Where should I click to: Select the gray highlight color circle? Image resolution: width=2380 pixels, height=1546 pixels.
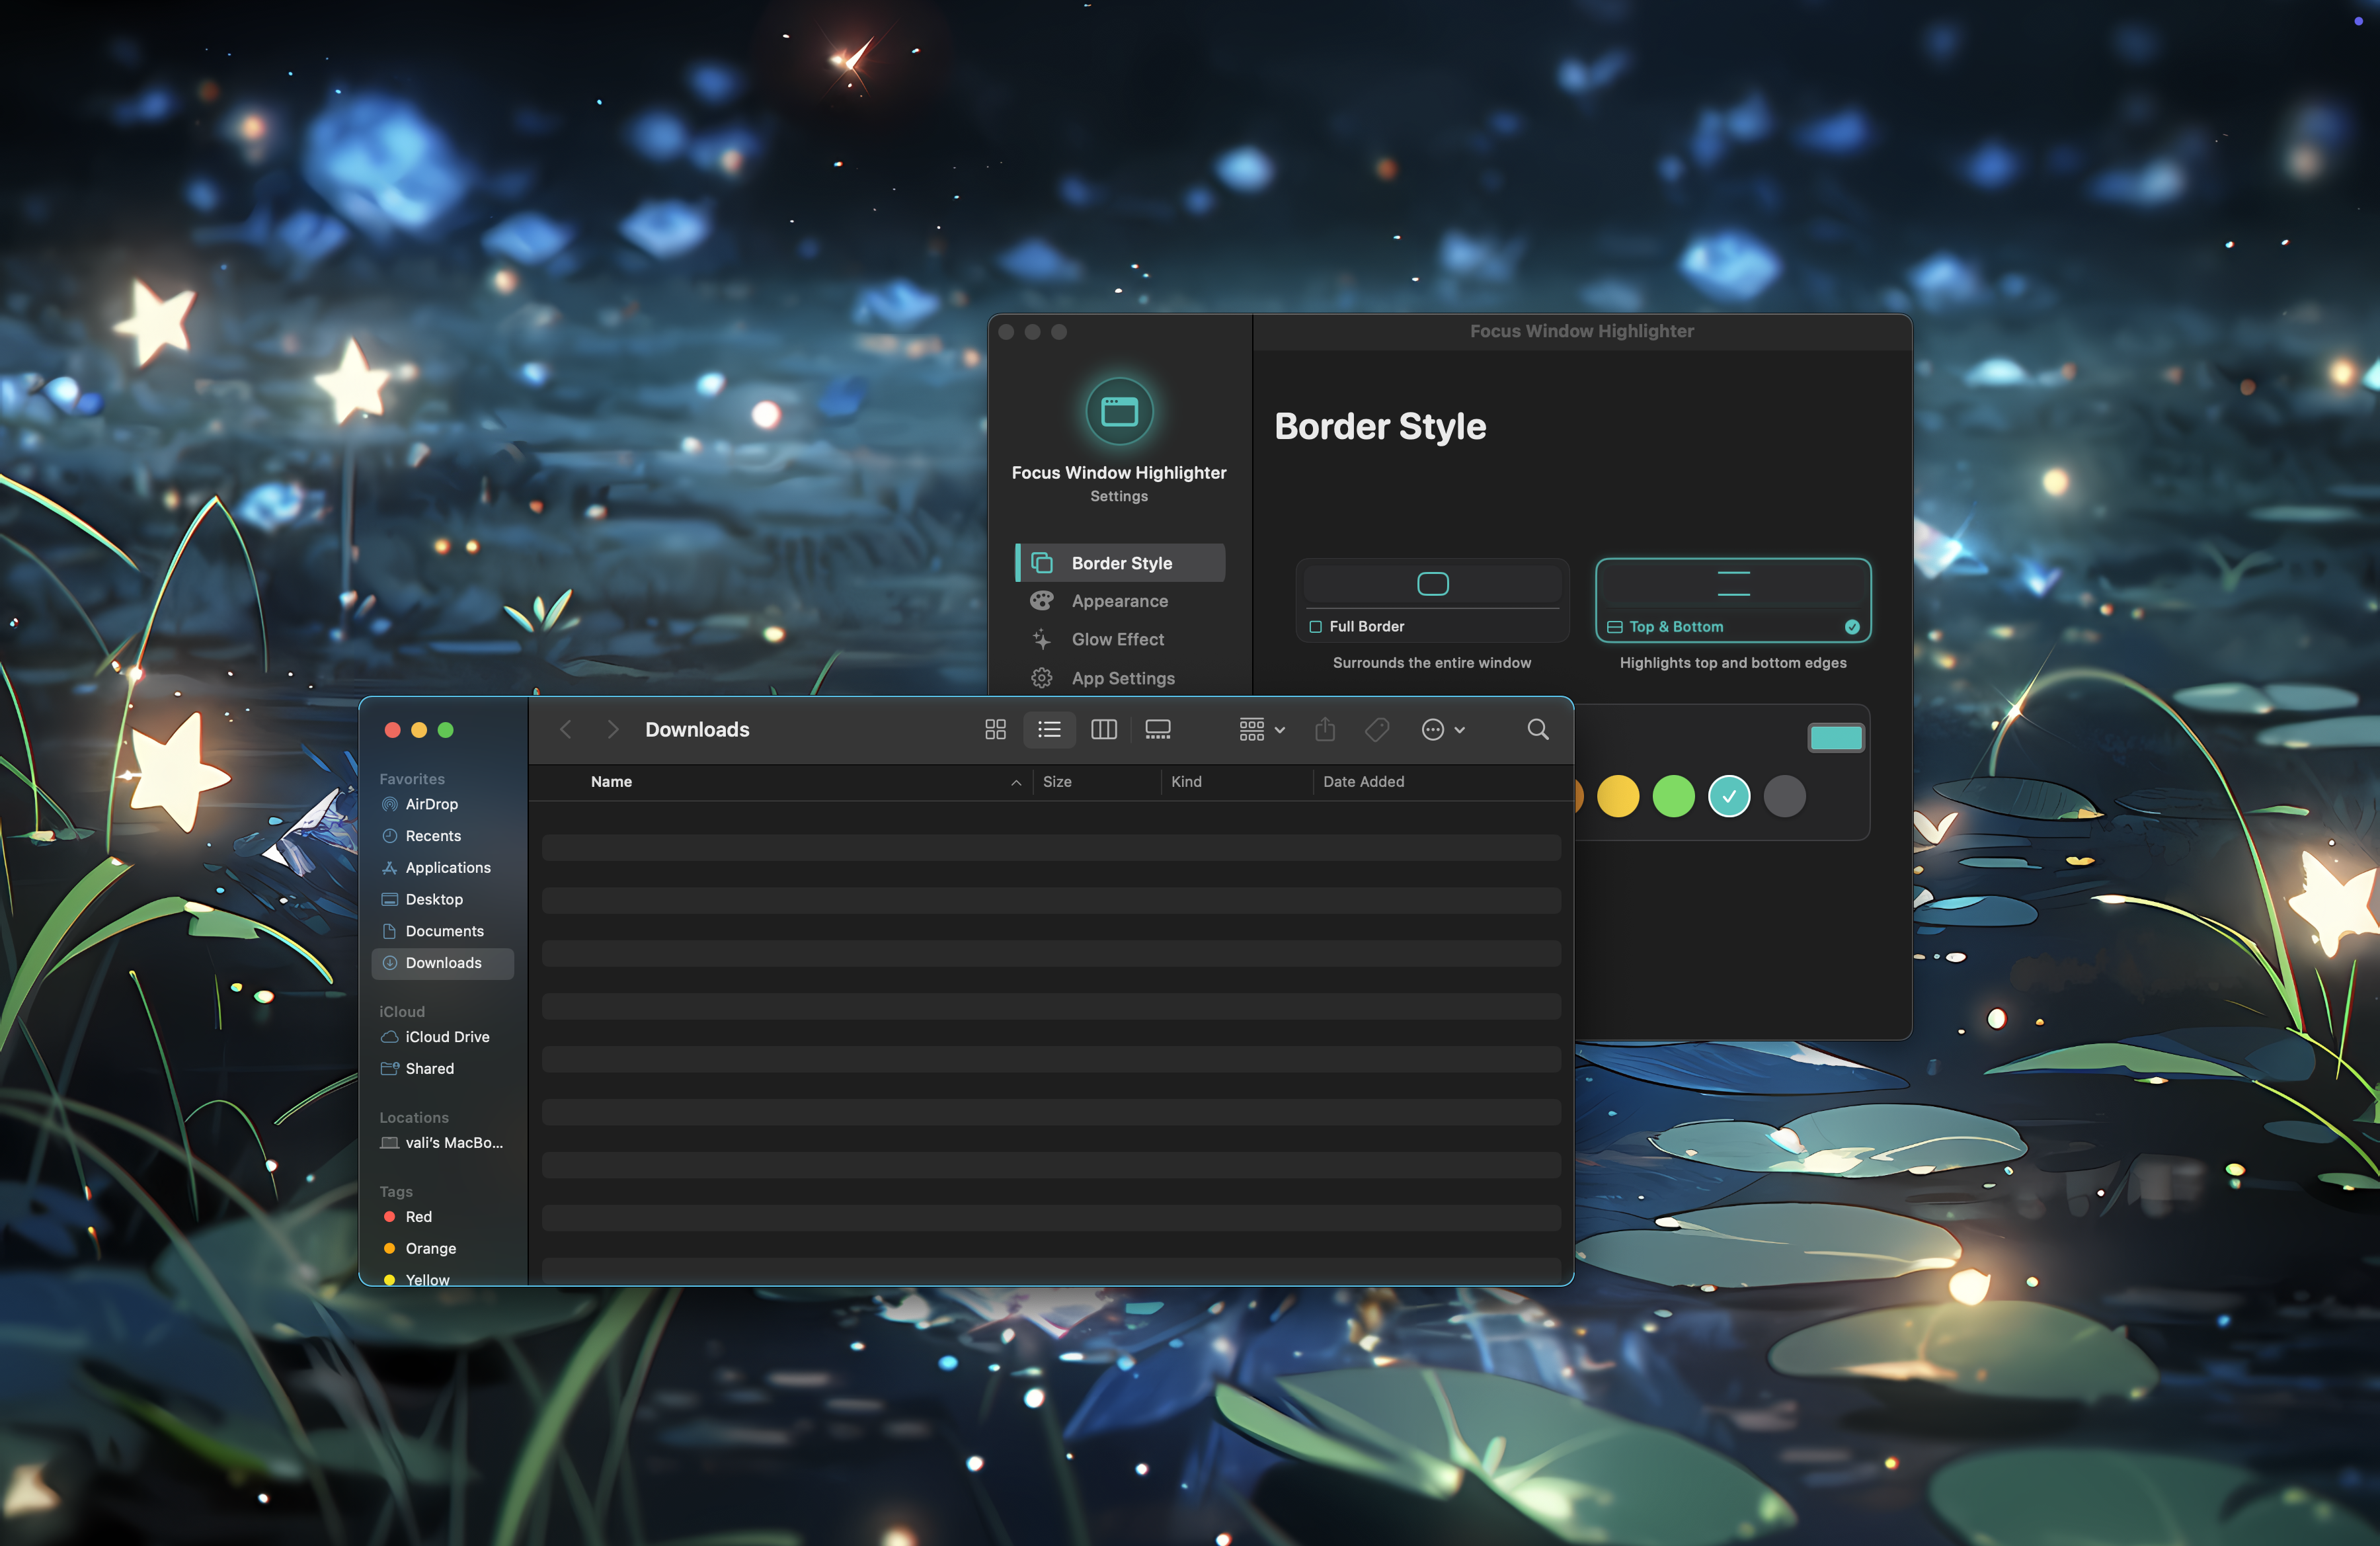tap(1784, 796)
